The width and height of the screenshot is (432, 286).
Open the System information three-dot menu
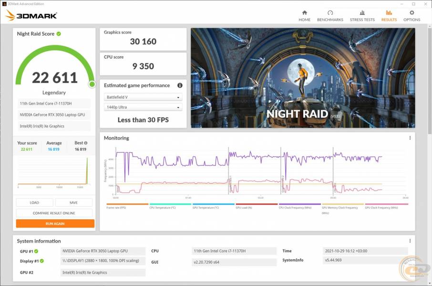410,241
